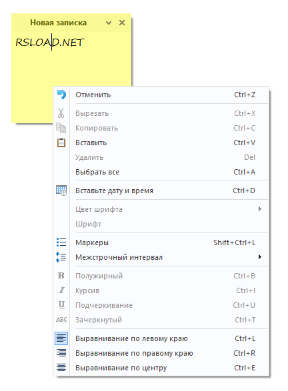
Task: Click the copy pages icon
Action: point(61,128)
